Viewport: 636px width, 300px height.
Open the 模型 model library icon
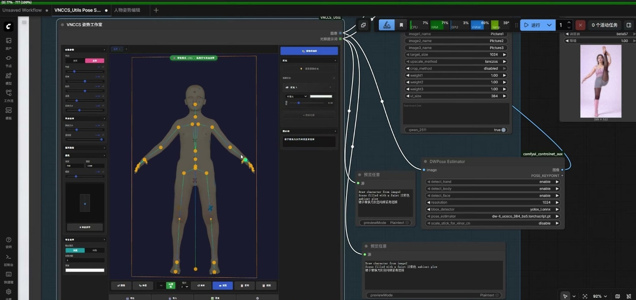[8, 76]
